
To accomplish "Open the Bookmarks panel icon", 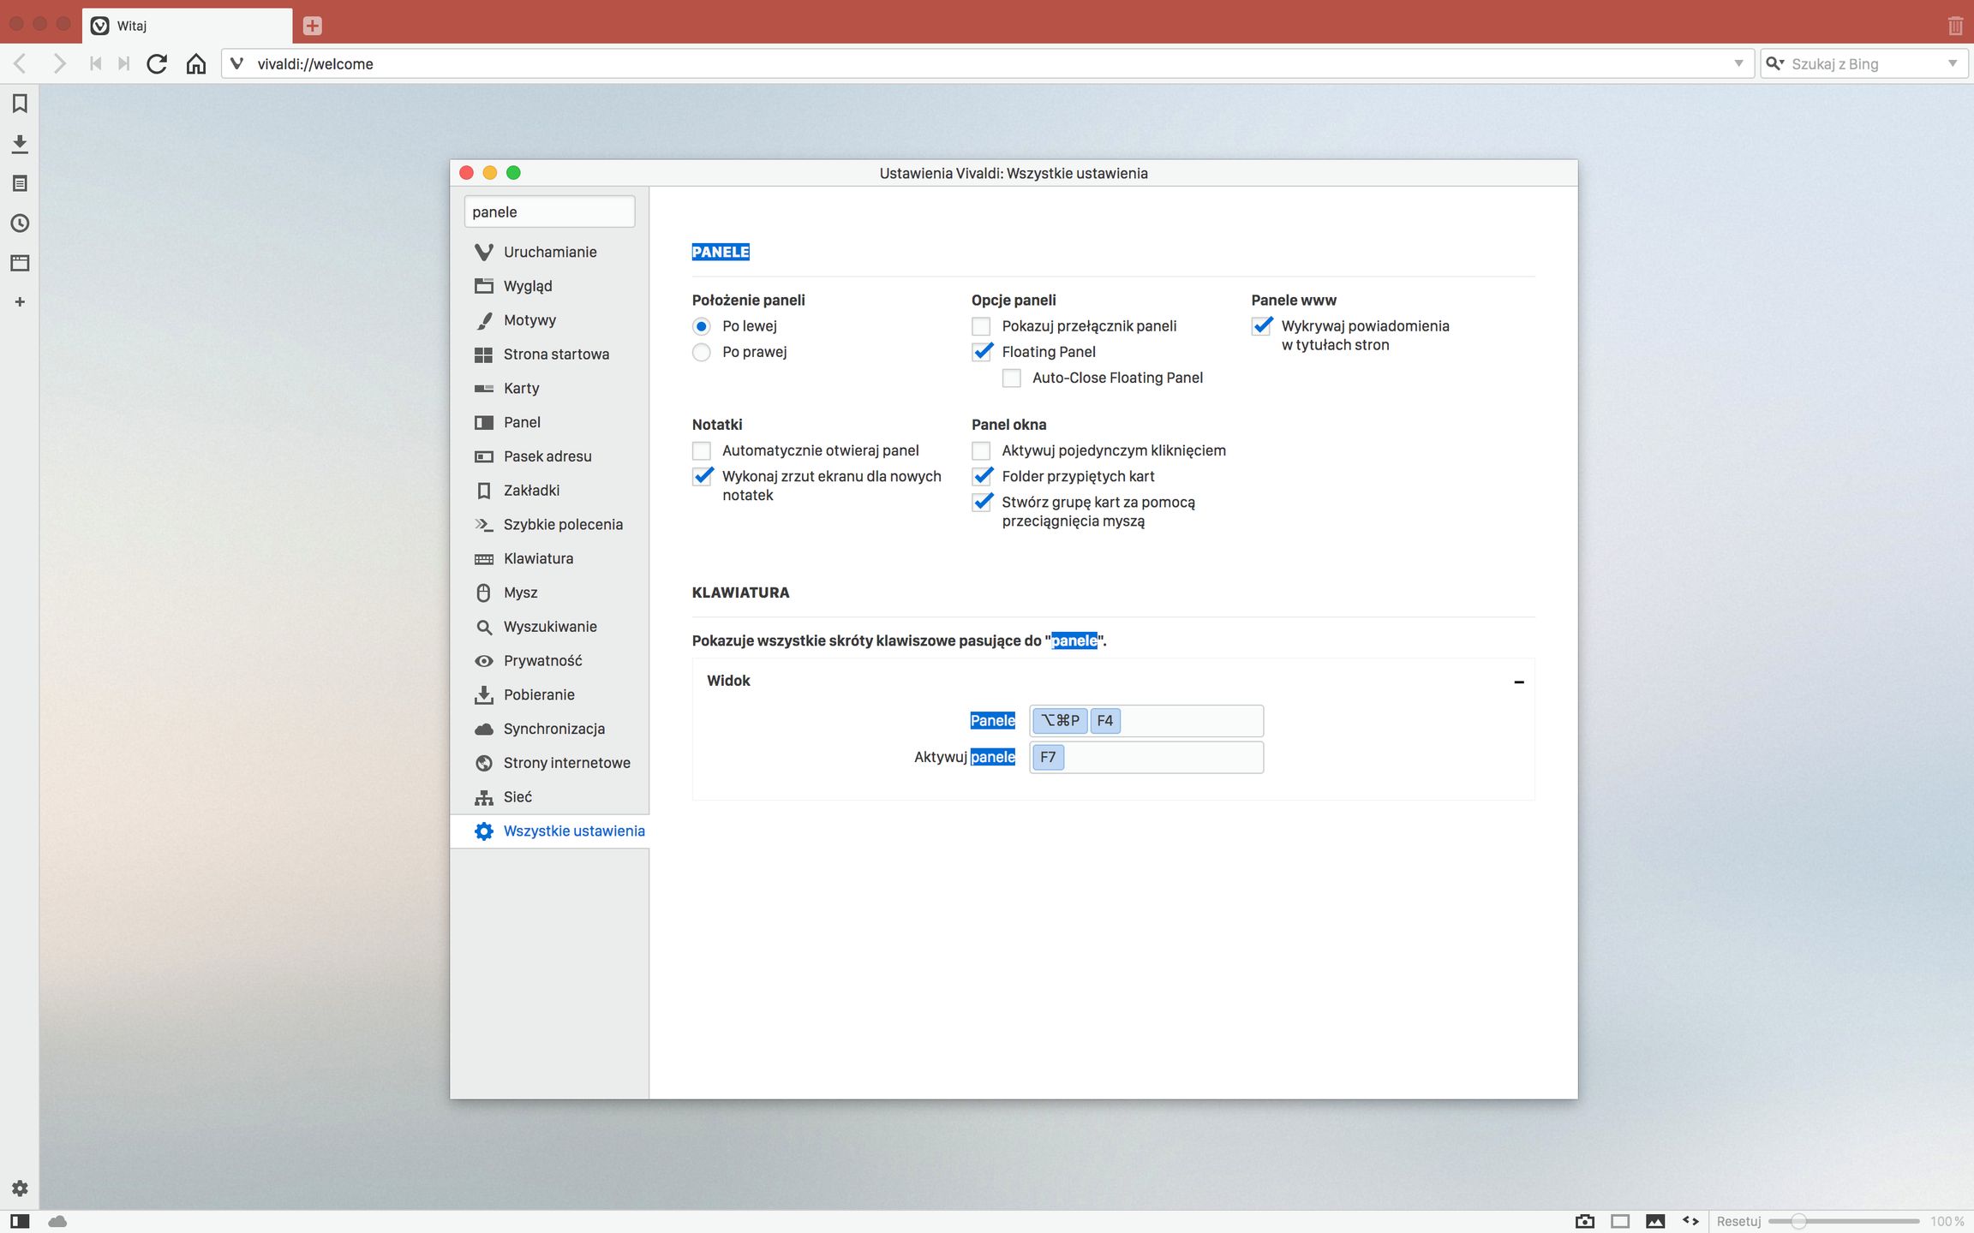I will coord(20,104).
